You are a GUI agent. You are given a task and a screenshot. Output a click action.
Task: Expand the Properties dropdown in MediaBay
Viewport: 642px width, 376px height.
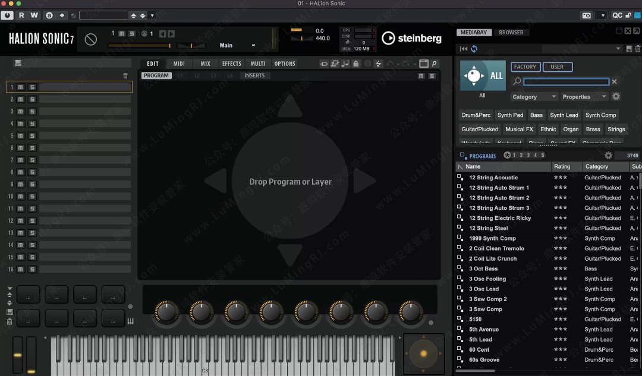584,97
